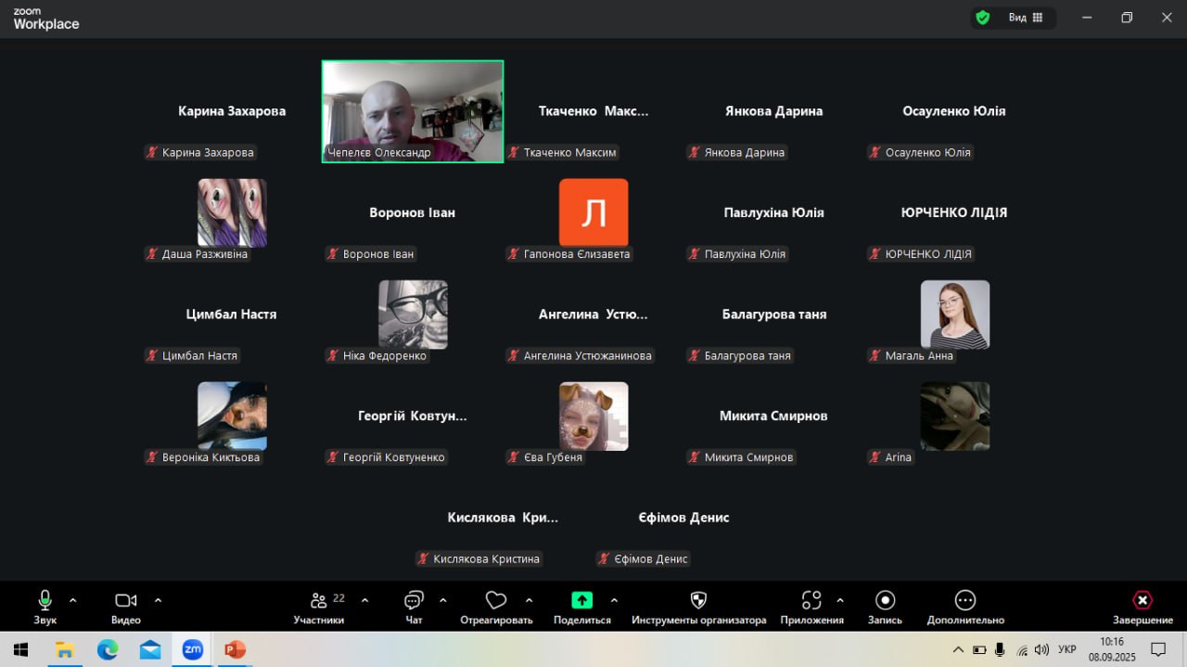
Task: Toggle the camera video button
Action: [125, 600]
